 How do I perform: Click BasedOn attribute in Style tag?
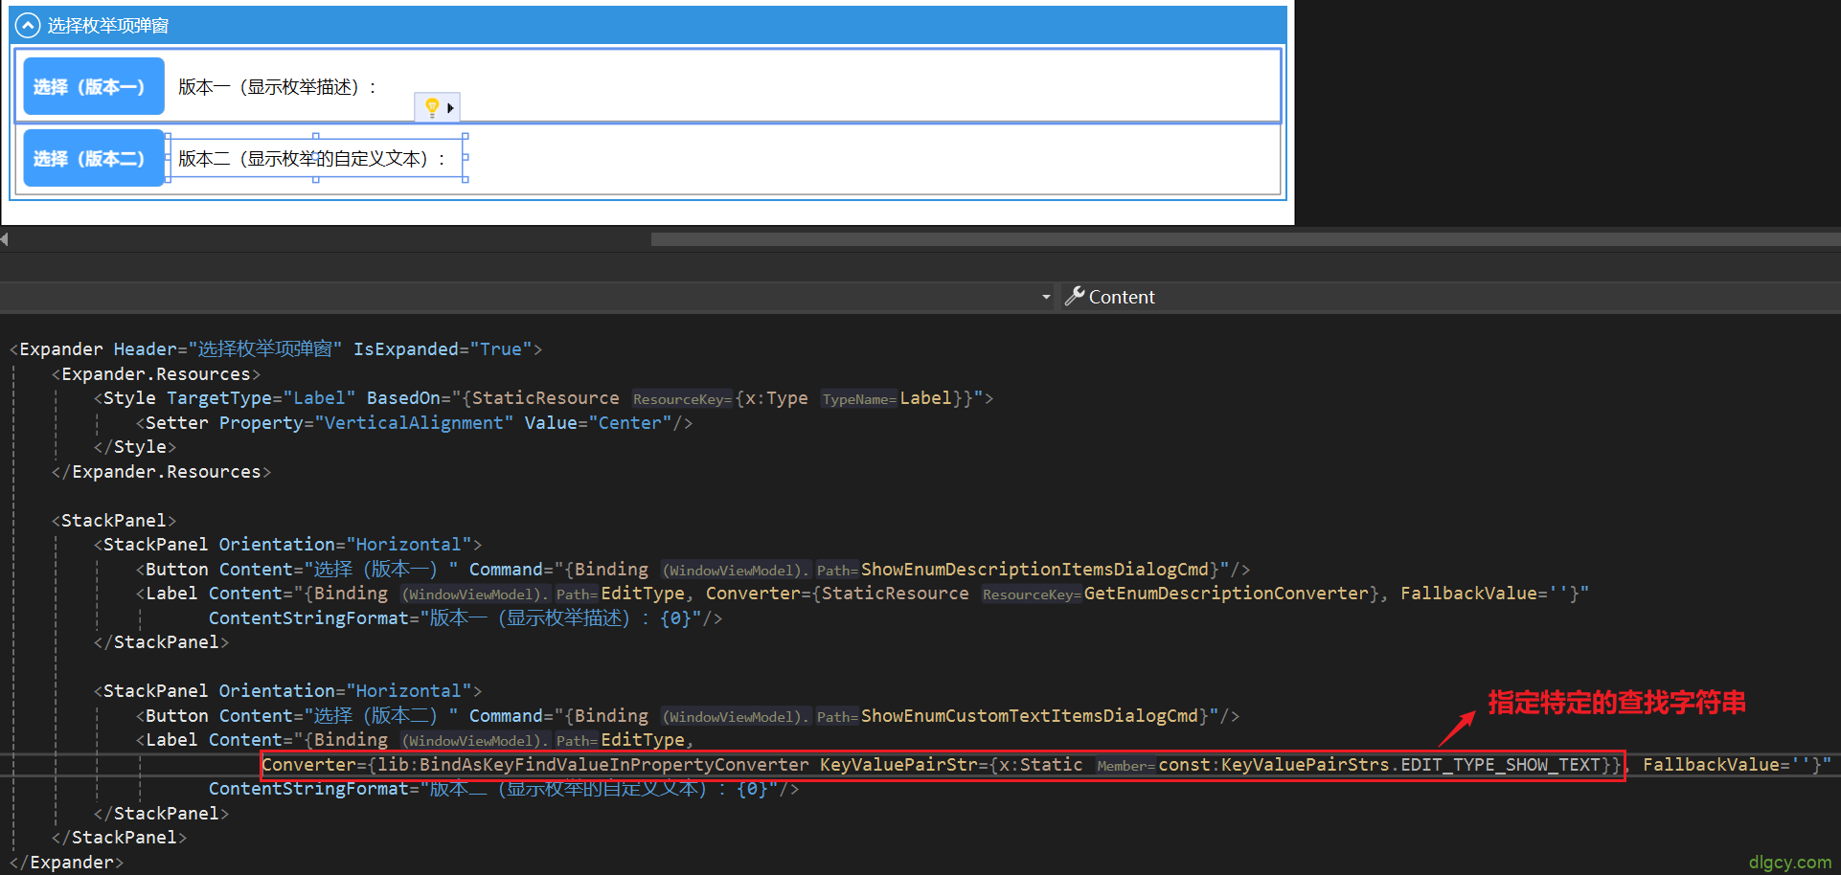[403, 398]
